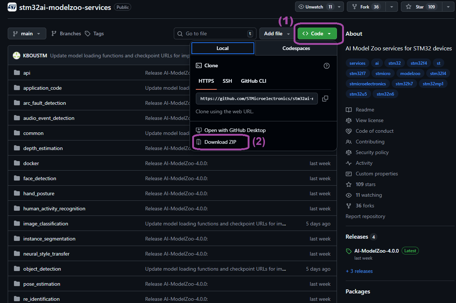Click the KBOUSTM committer avatar
This screenshot has height=303, width=456.
pyautogui.click(x=17, y=56)
